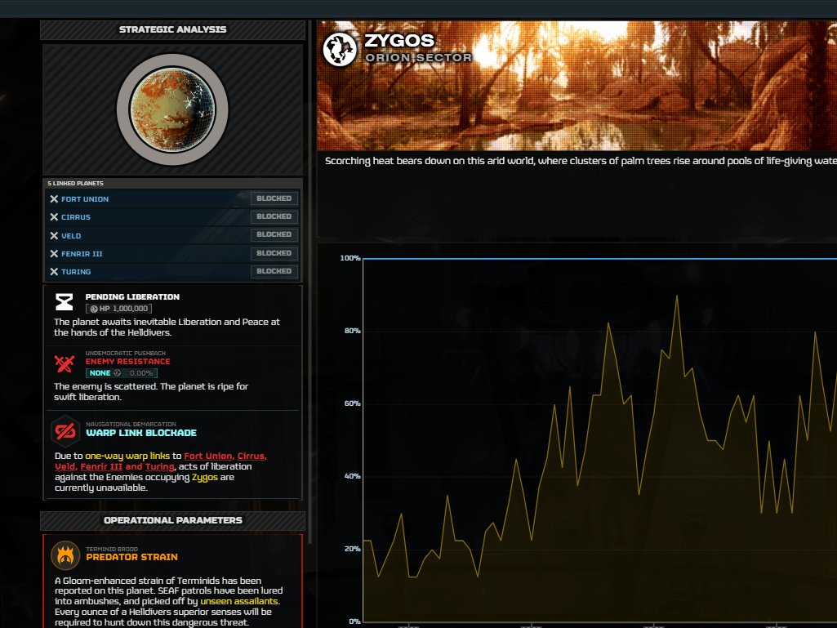Click the 5 LINKED PLANETS label
Image resolution: width=837 pixels, height=628 pixels.
75,183
